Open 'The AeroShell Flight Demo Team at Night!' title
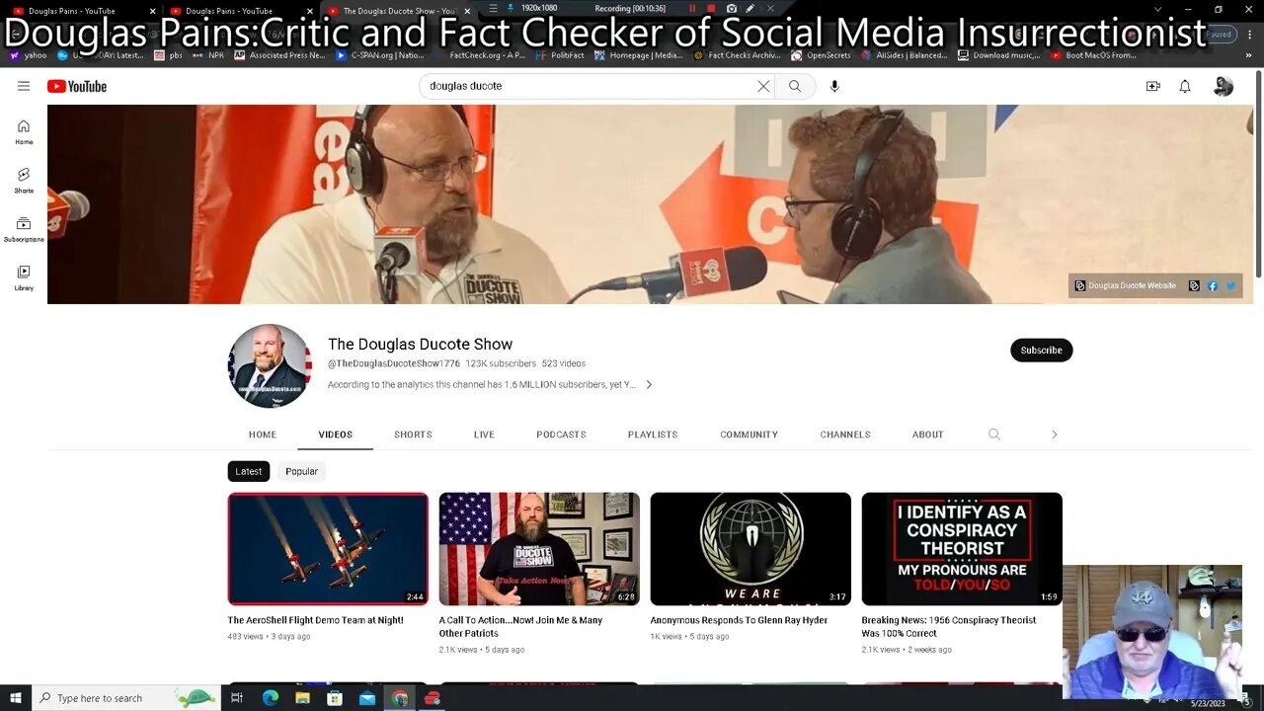Viewport: 1264px width, 711px height. point(315,620)
